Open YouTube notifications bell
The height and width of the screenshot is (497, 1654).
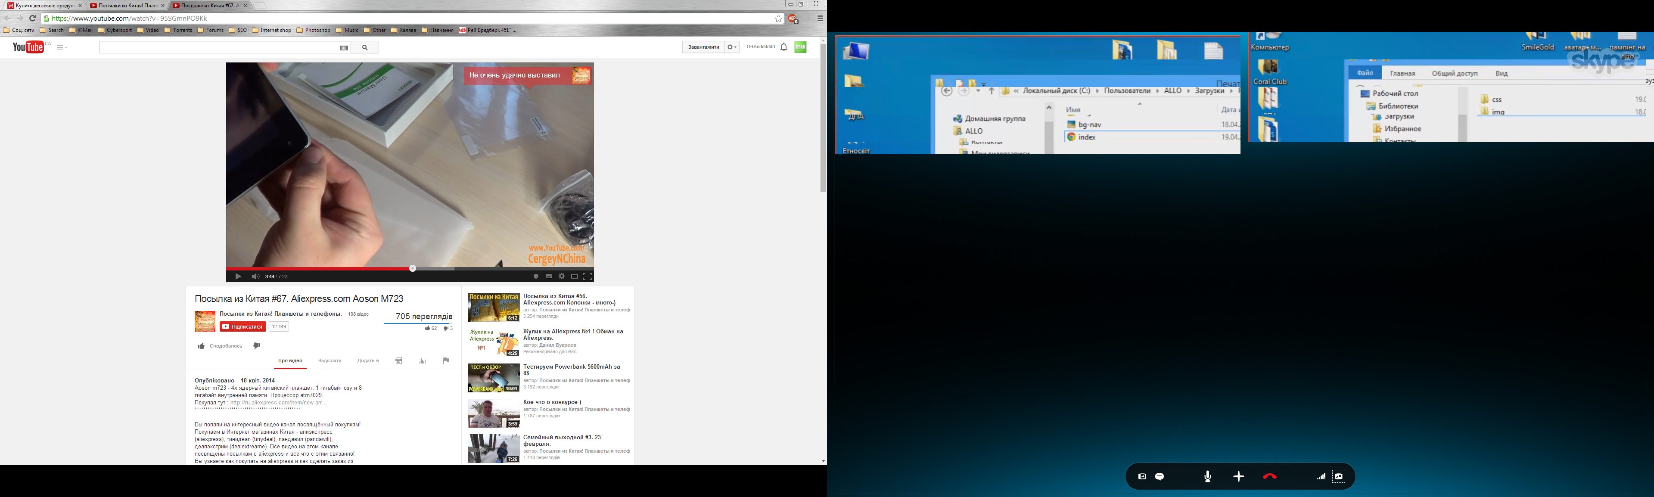[783, 47]
